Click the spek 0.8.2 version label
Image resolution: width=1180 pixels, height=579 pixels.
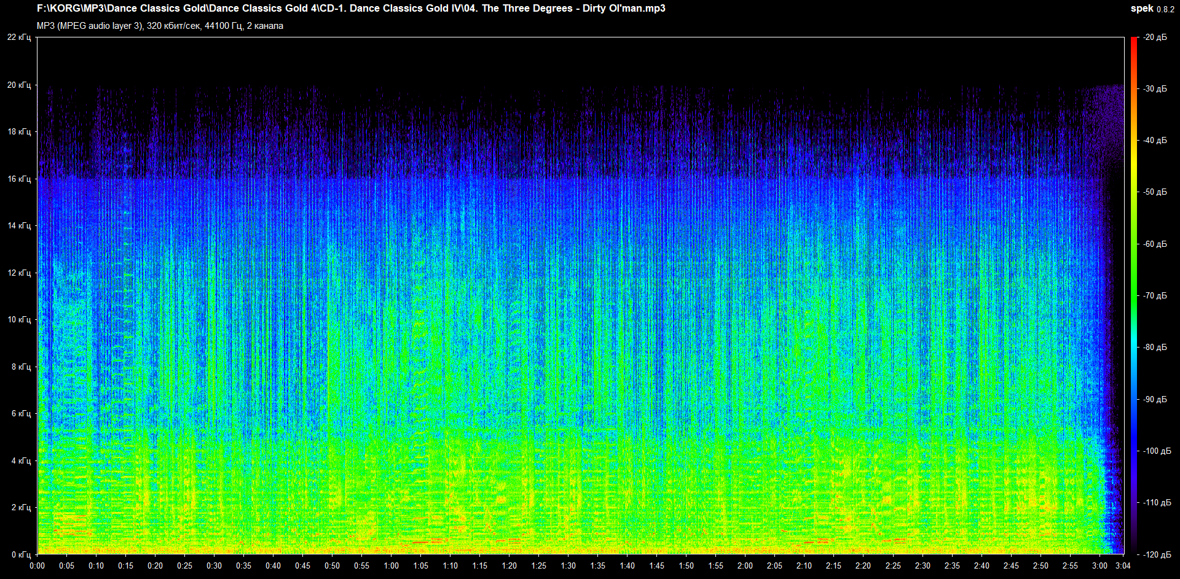(1152, 9)
